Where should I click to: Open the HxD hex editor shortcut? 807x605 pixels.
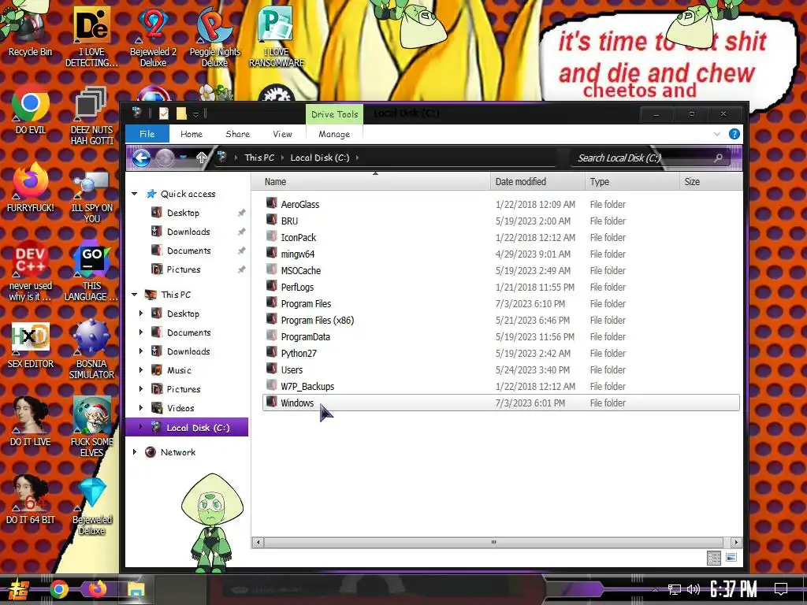tap(31, 345)
